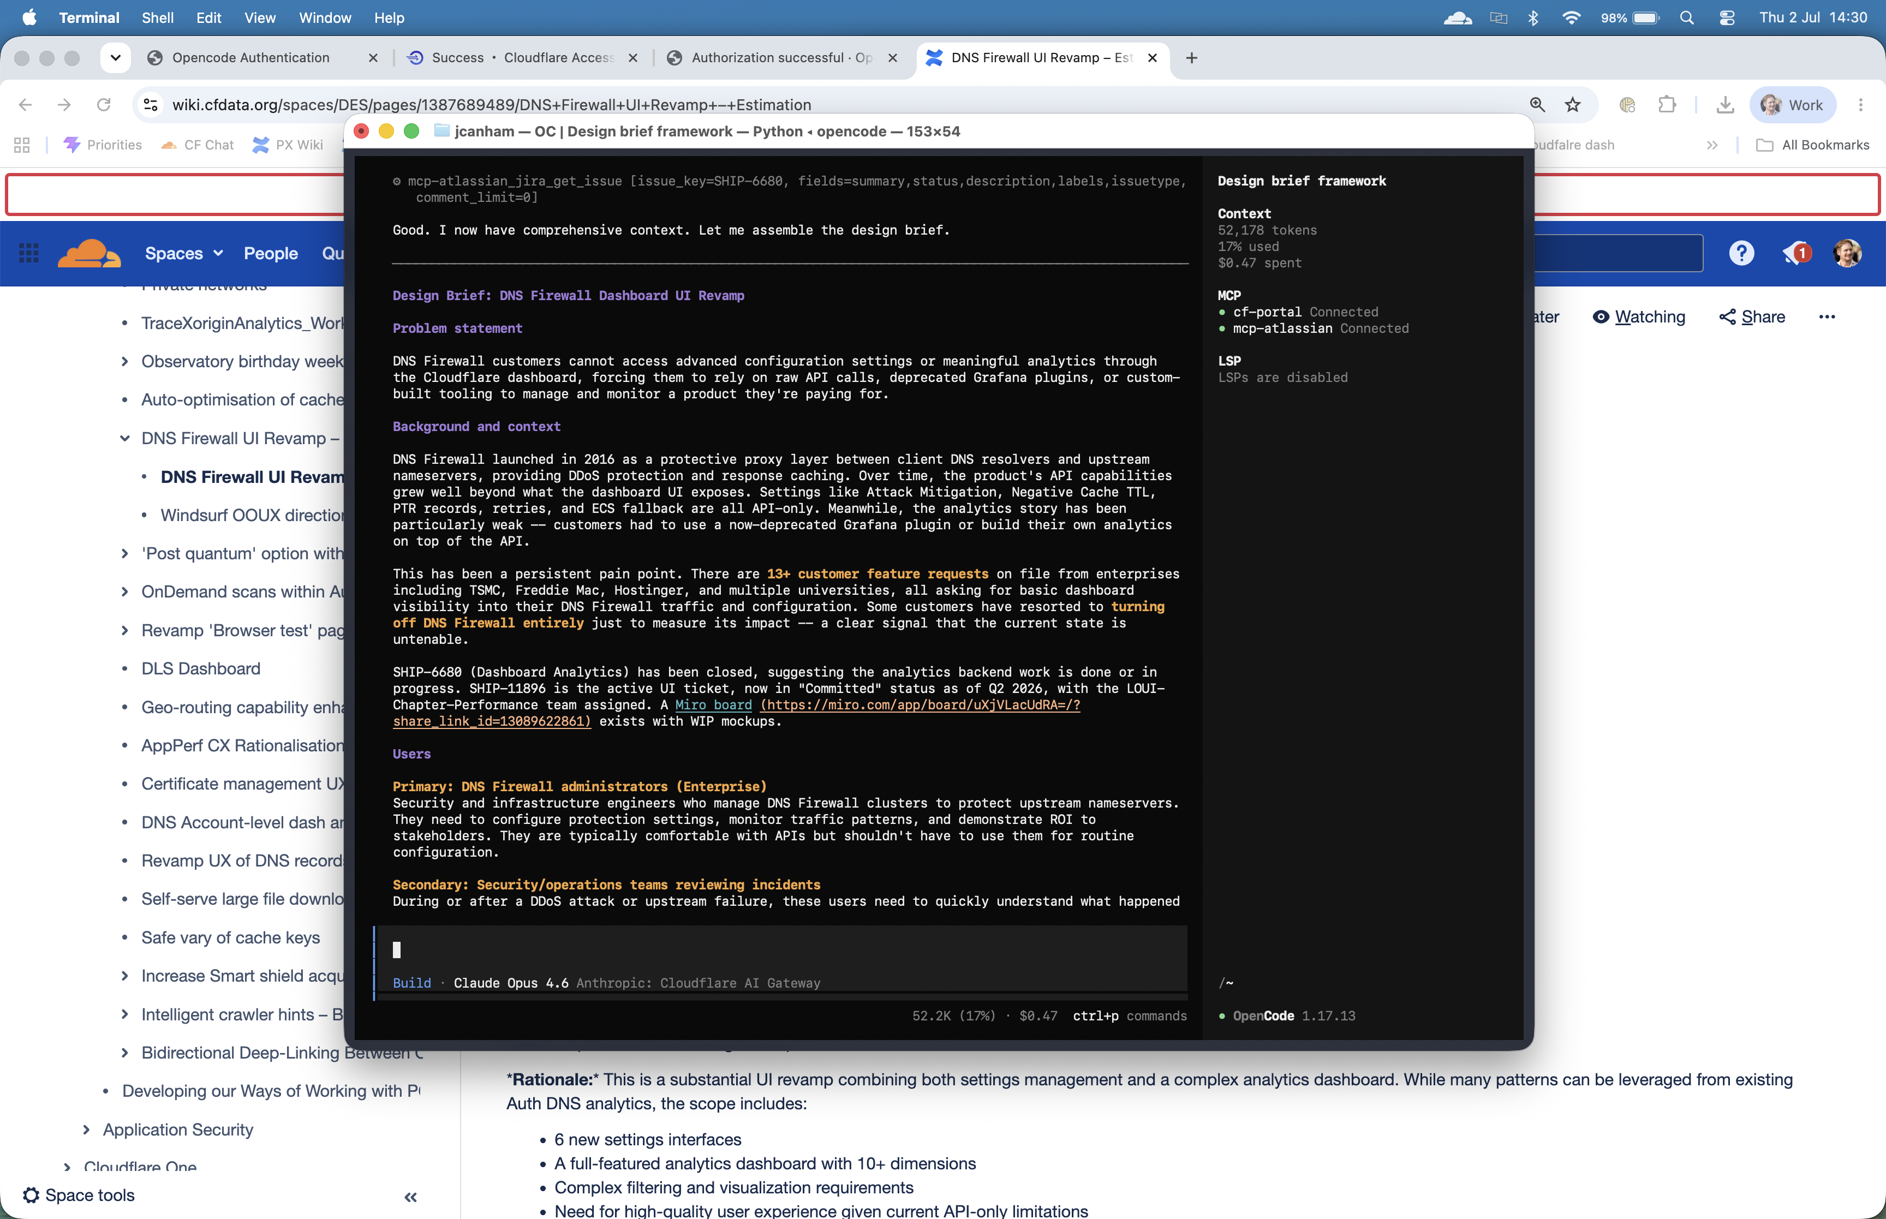Open the Window menu in menu bar

pos(325,17)
